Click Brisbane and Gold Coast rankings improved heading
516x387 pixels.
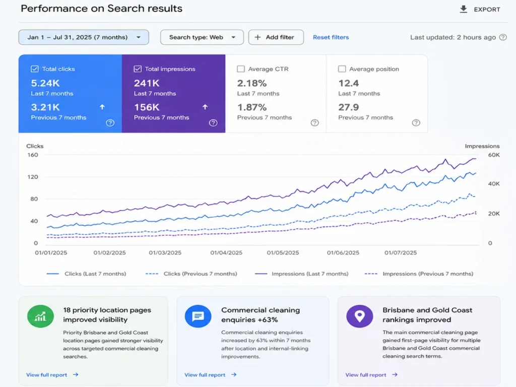[427, 315]
